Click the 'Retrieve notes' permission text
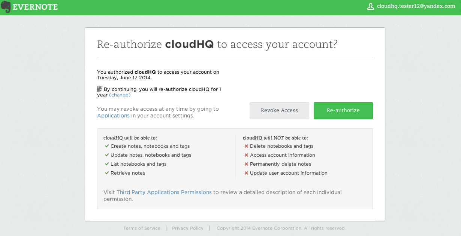Viewport: 461px width, 236px height. [x=128, y=173]
